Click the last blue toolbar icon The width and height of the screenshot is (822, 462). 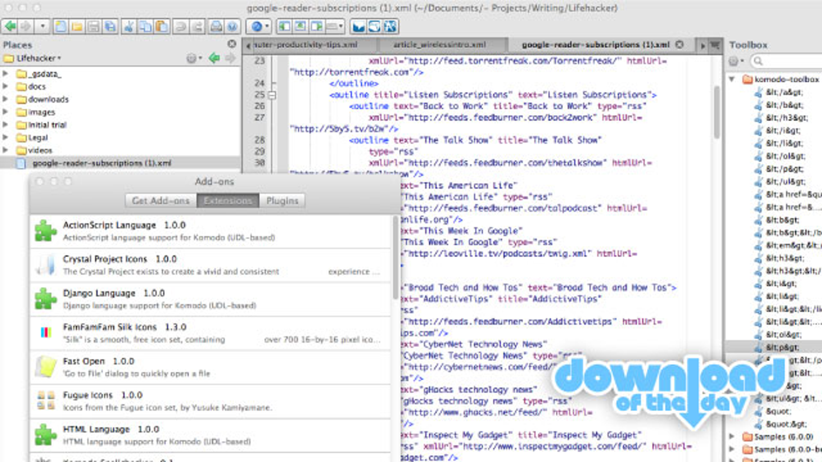tap(390, 26)
